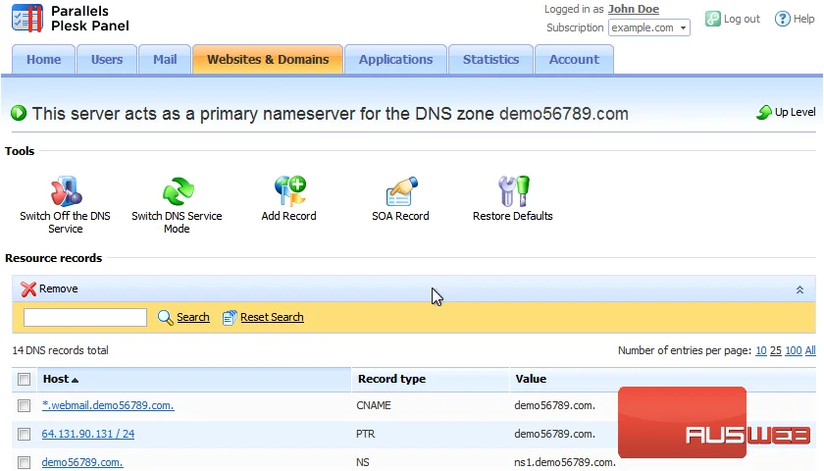
Task: Switch to the Mail tab
Action: 165,60
